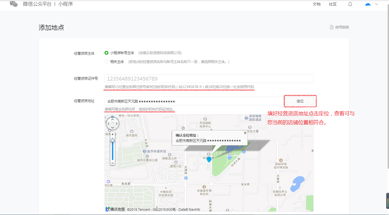Zoom in with the map plus icon
The height and width of the screenshot is (215, 389).
[113, 134]
